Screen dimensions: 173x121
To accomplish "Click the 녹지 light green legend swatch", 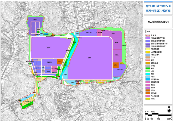I will pos(147,71).
